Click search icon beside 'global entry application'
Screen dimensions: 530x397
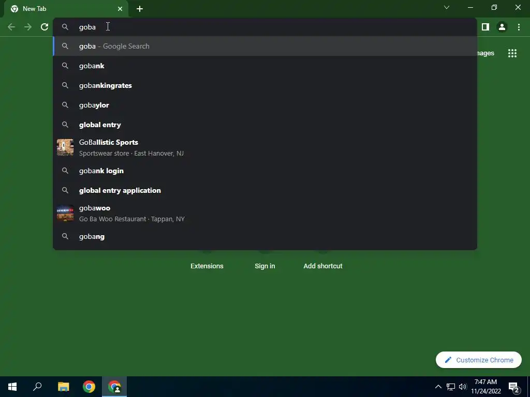pyautogui.click(x=65, y=190)
